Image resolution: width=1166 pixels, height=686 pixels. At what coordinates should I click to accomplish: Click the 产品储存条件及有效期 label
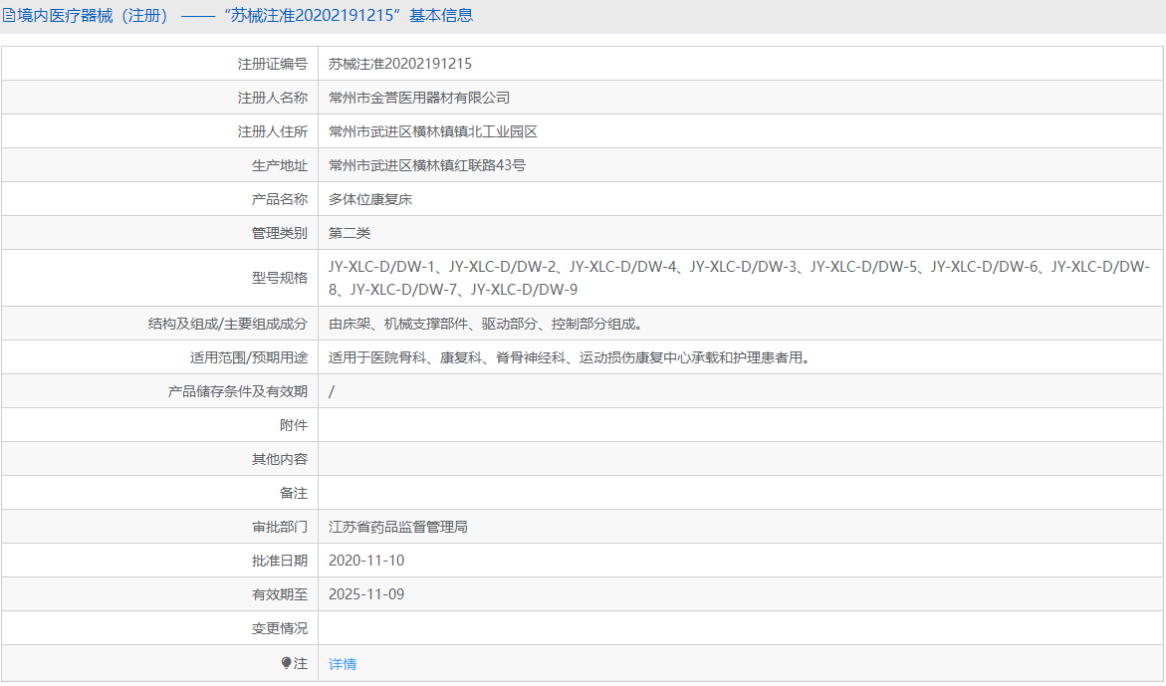pos(237,391)
